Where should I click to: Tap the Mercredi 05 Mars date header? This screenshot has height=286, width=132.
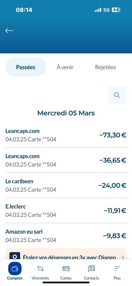point(66,113)
